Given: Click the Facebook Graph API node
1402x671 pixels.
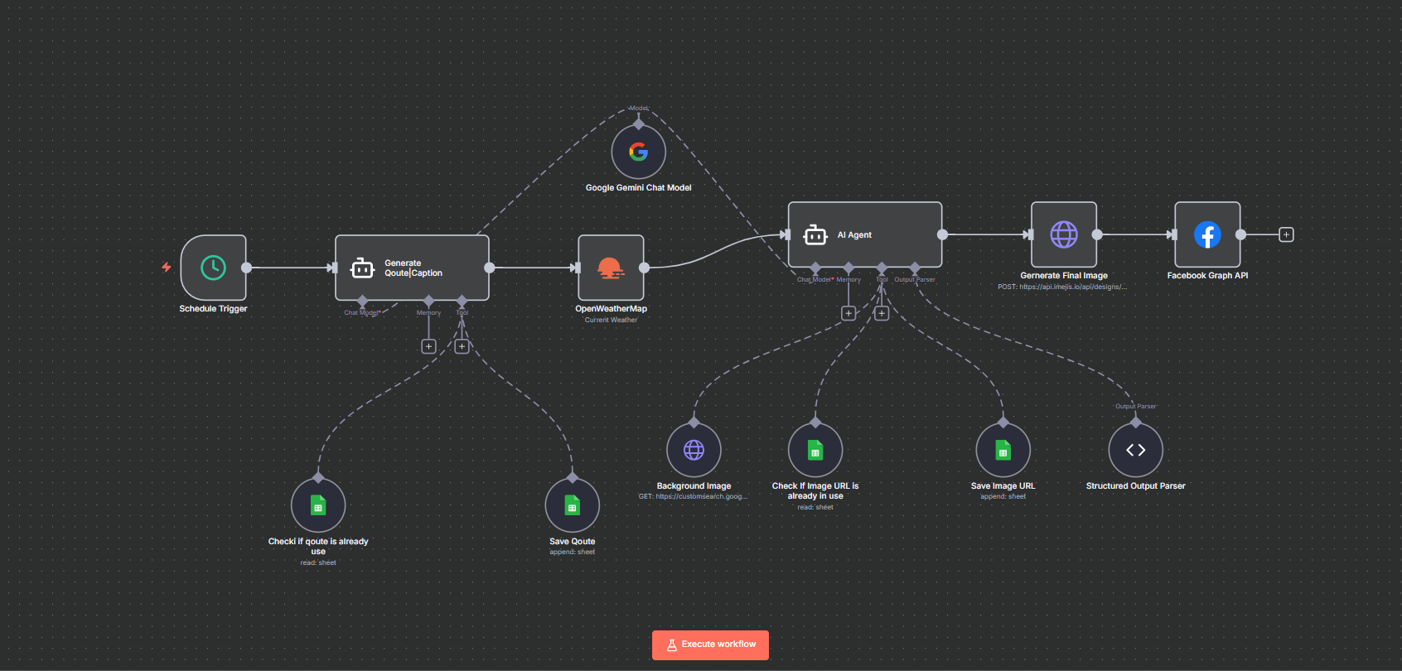Looking at the screenshot, I should (1207, 234).
